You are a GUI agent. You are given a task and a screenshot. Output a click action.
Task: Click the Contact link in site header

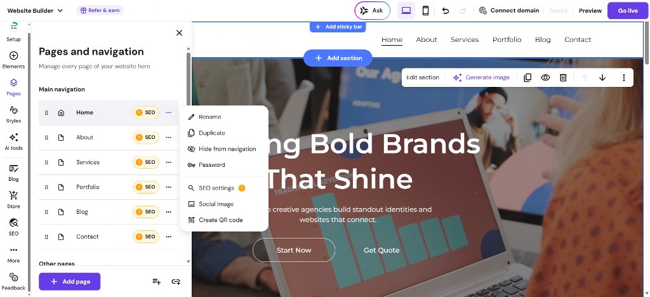tap(578, 40)
